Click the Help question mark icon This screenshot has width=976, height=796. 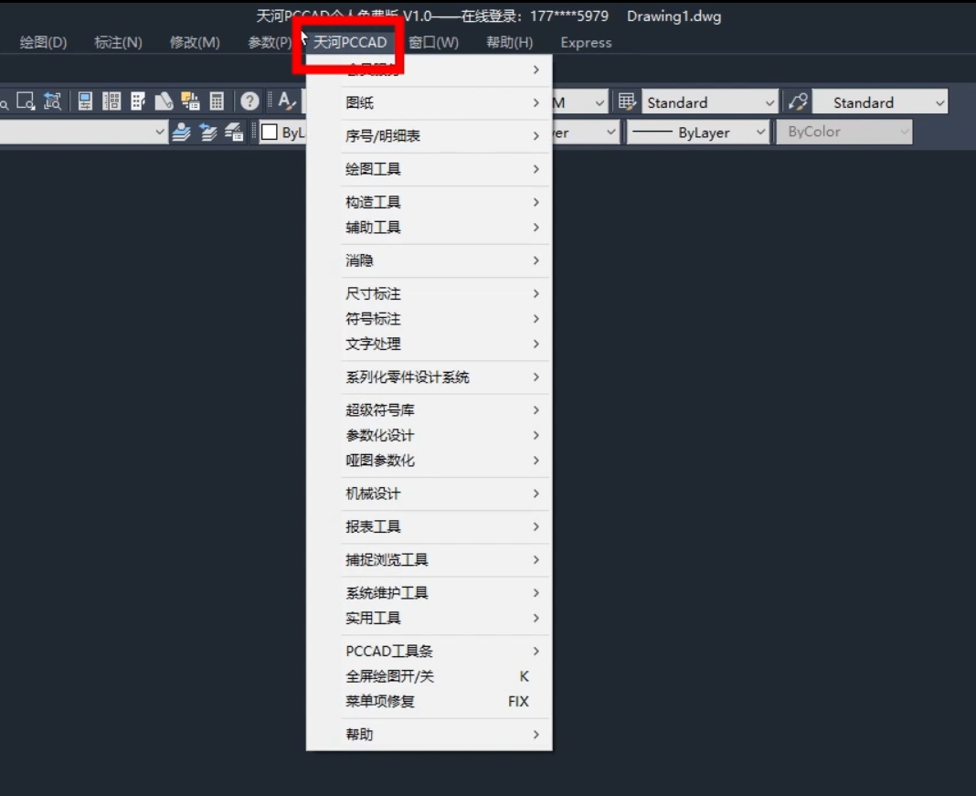tap(249, 101)
